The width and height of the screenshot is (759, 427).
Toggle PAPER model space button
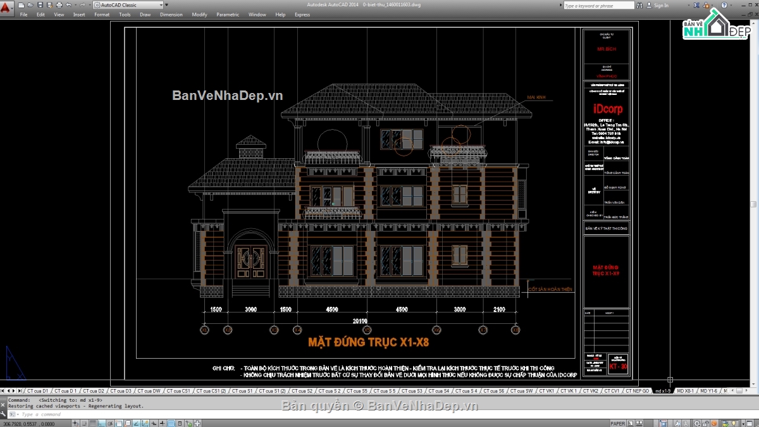tap(618, 423)
